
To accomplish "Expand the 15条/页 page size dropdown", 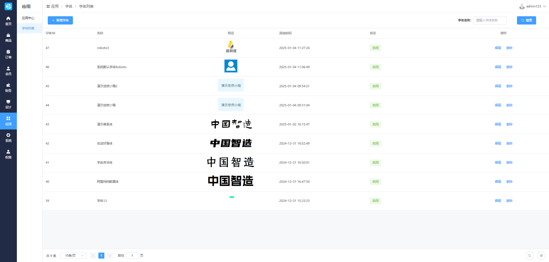I will coord(73,255).
